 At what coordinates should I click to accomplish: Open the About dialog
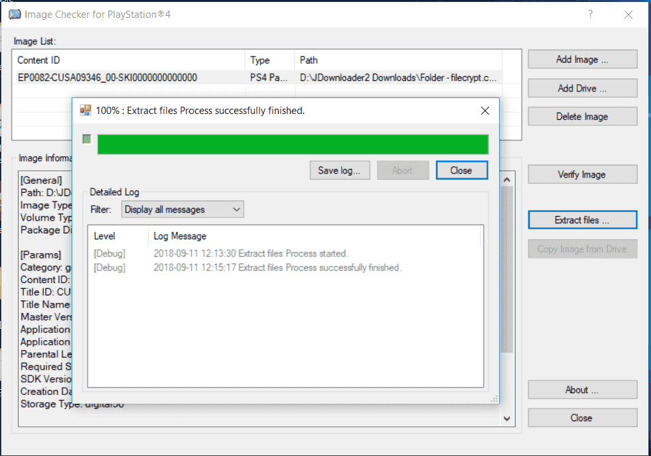tap(583, 390)
